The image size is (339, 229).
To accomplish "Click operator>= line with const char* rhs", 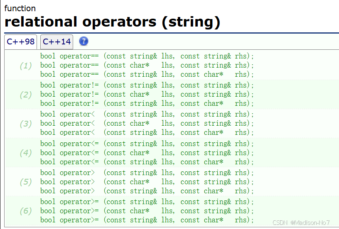I will click(x=147, y=220).
